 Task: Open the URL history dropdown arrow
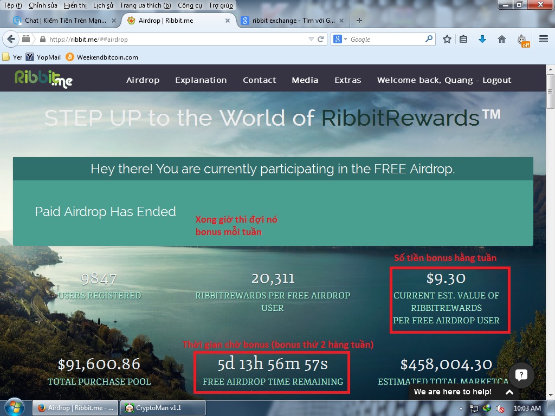[311, 39]
